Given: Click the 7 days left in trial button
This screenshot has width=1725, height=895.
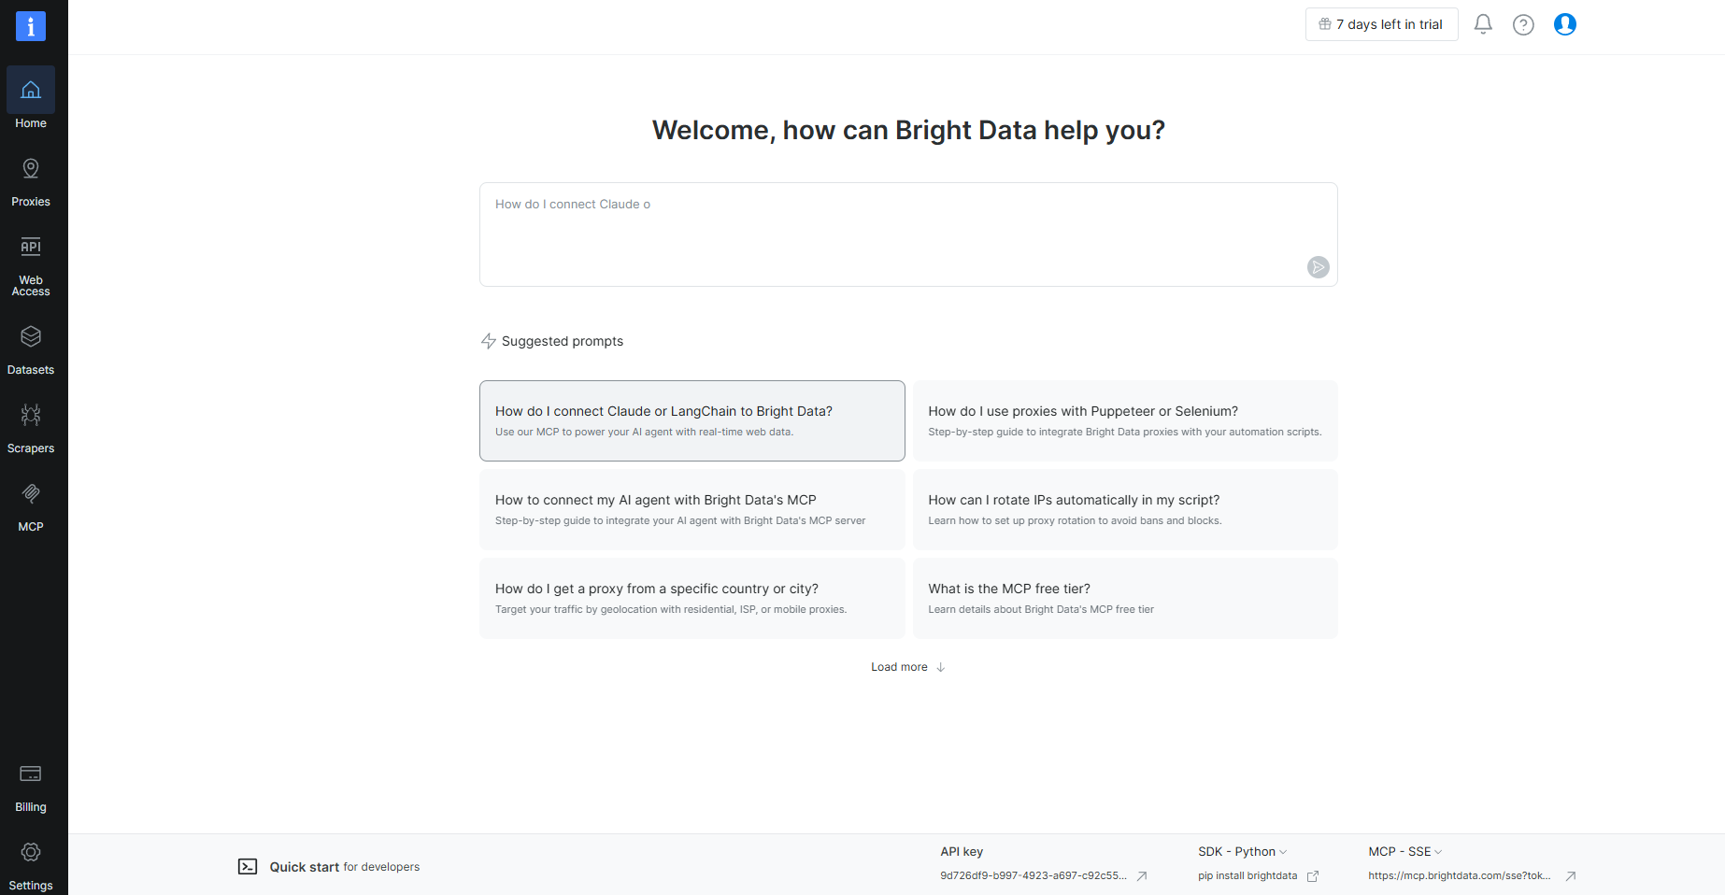Looking at the screenshot, I should (1381, 24).
